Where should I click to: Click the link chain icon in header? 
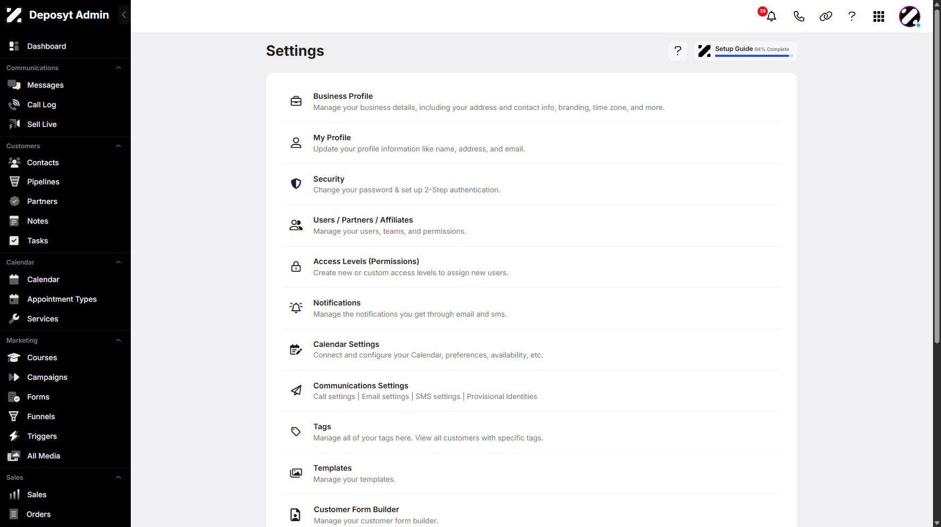[x=826, y=16]
